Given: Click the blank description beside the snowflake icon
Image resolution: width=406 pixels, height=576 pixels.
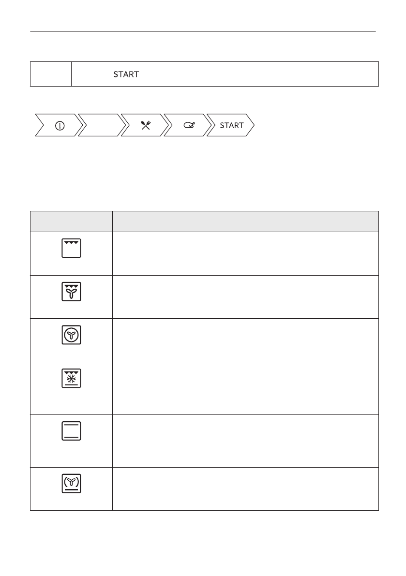Looking at the screenshot, I should point(245,388).
